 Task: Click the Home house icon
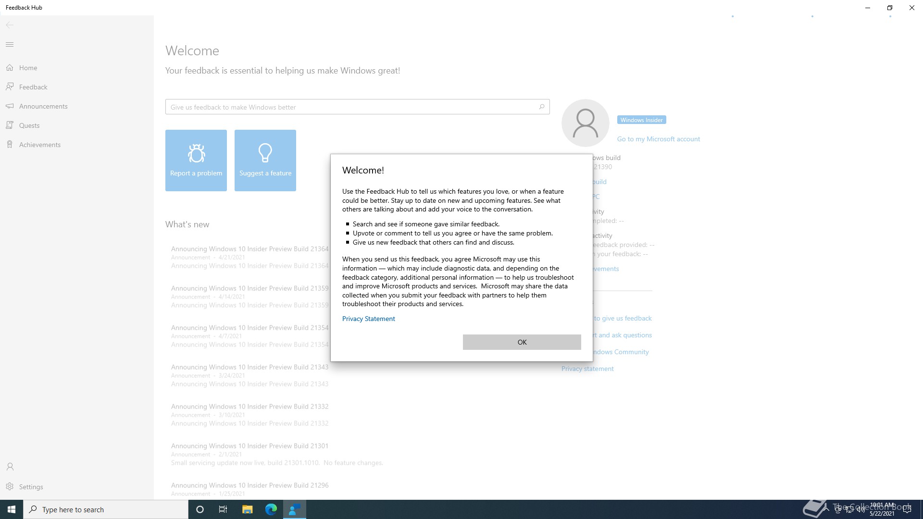pyautogui.click(x=10, y=68)
